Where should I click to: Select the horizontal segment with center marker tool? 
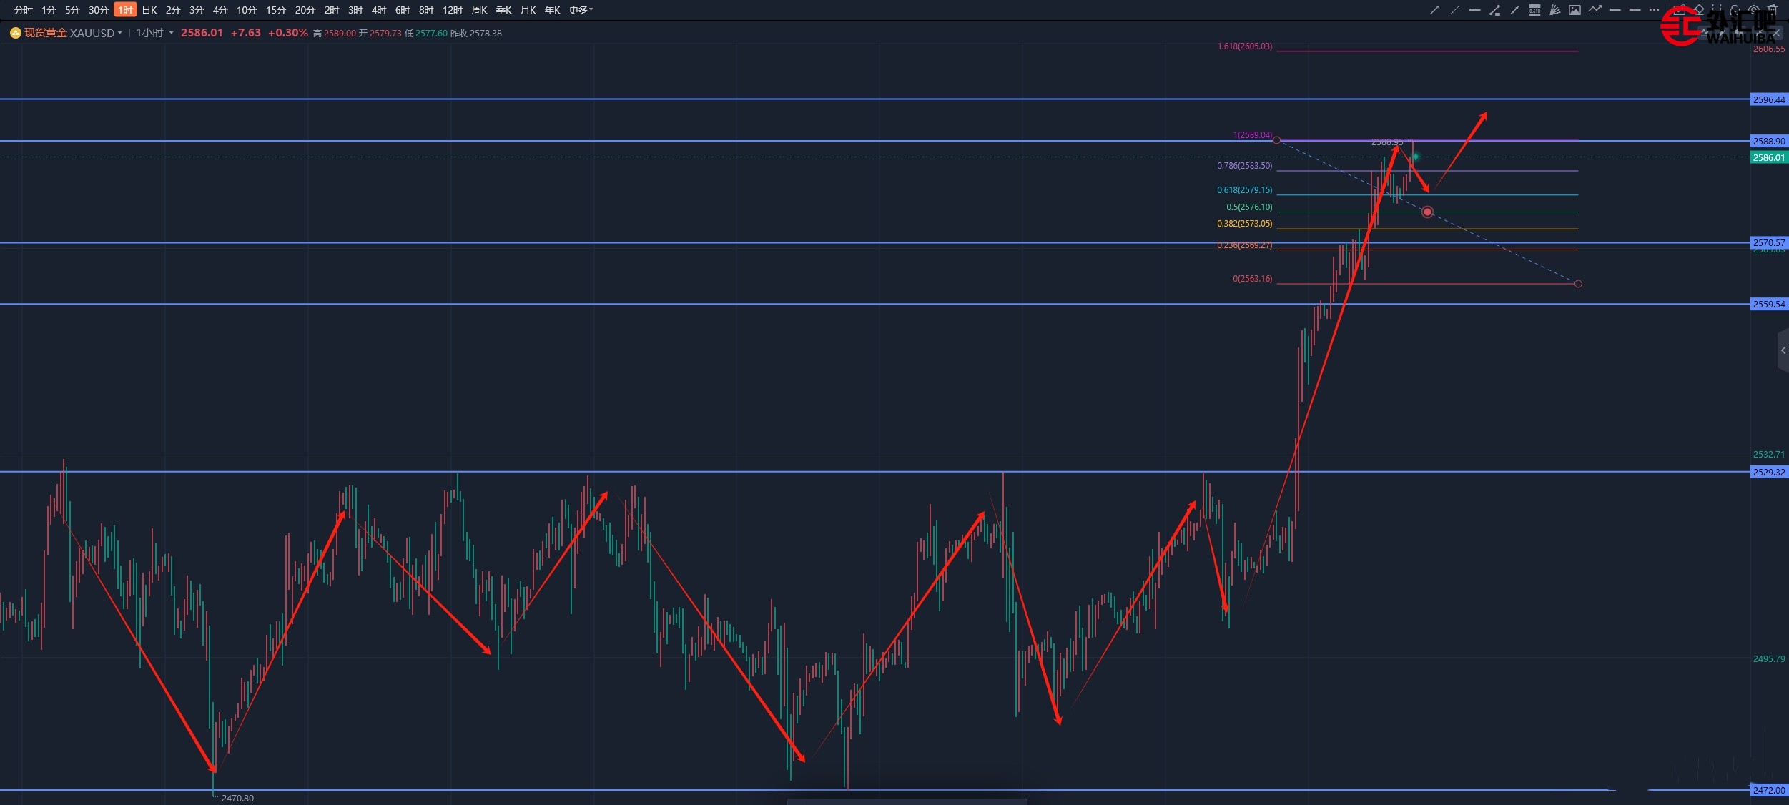1635,10
